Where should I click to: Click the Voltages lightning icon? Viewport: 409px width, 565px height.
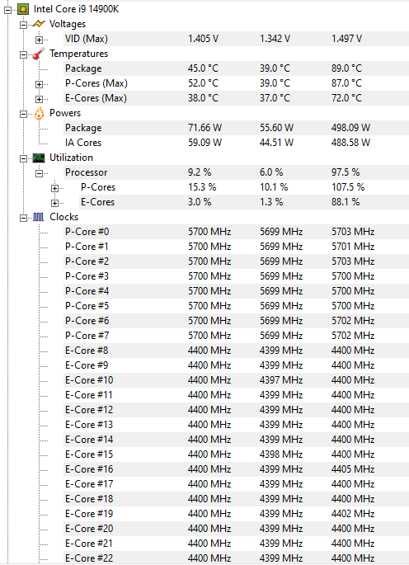click(x=39, y=24)
